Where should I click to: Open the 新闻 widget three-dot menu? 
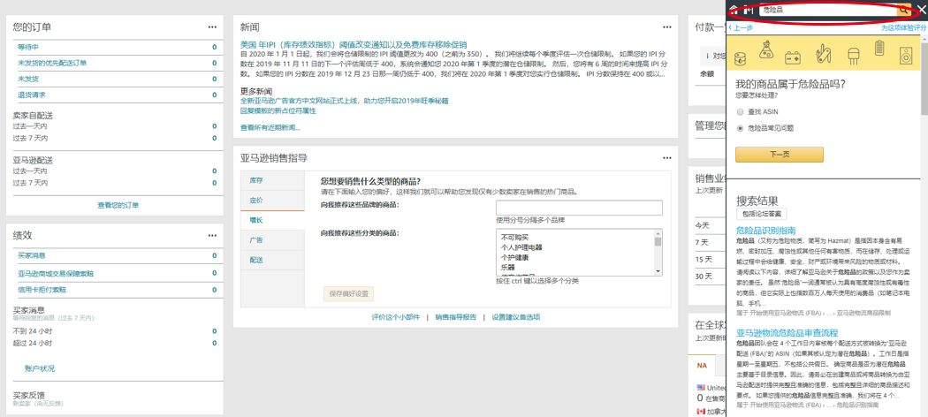click(x=670, y=27)
